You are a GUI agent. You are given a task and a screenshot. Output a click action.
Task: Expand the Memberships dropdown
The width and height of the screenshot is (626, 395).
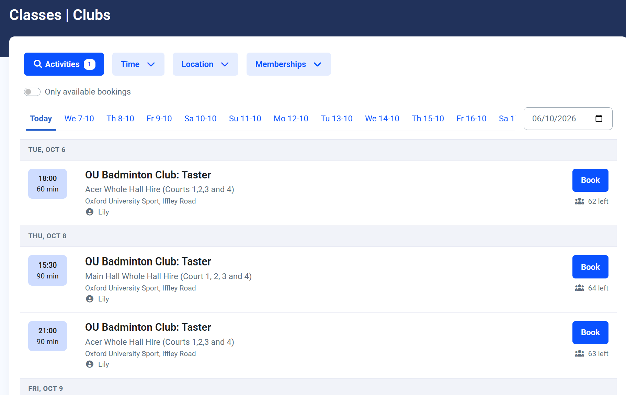click(288, 64)
